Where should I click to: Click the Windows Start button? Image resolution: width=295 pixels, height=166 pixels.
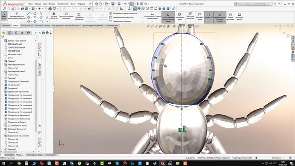[4, 163]
